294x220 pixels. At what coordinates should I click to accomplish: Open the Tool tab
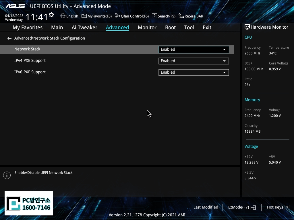click(x=189, y=27)
